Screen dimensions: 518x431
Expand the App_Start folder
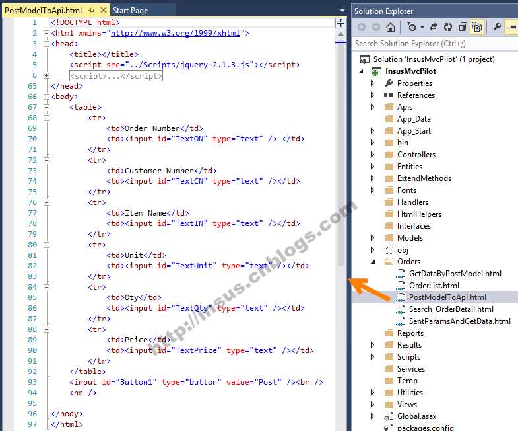click(373, 131)
